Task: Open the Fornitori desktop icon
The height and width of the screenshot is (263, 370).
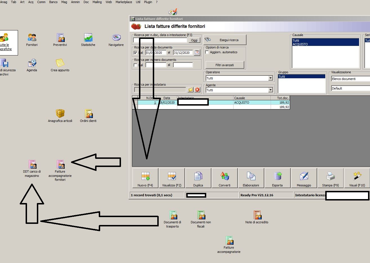Action: (32, 40)
